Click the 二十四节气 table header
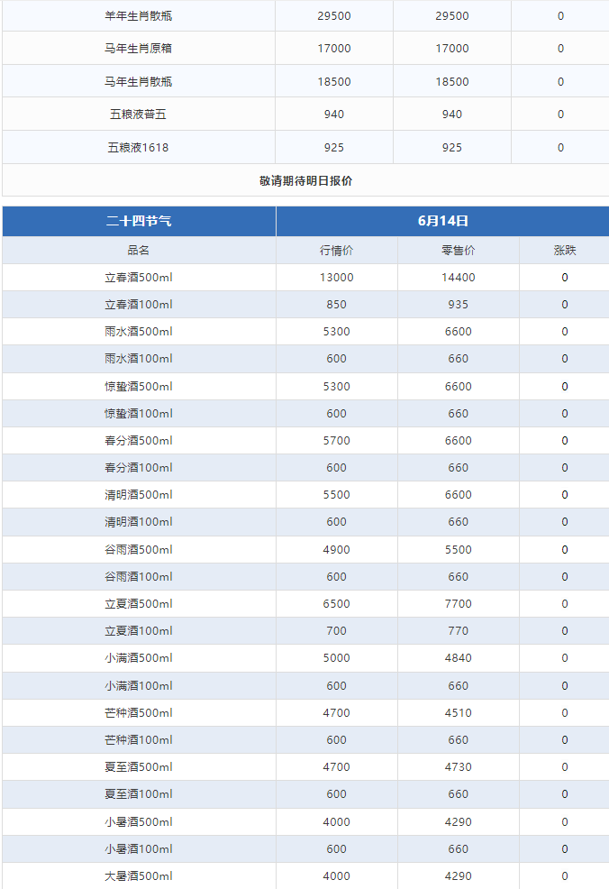Screen dimensions: 609x889 pos(139,221)
